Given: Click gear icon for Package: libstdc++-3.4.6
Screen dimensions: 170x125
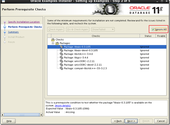Looking at the screenshot, I should [61, 54].
